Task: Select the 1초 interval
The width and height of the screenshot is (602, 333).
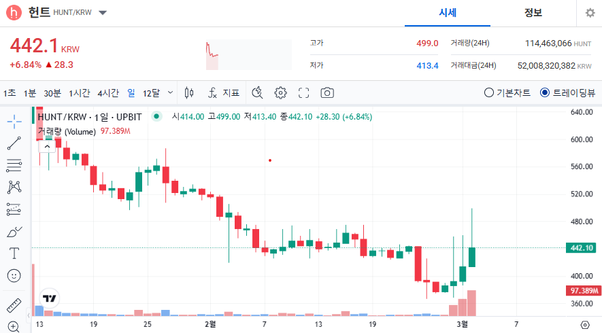Action: [x=10, y=93]
